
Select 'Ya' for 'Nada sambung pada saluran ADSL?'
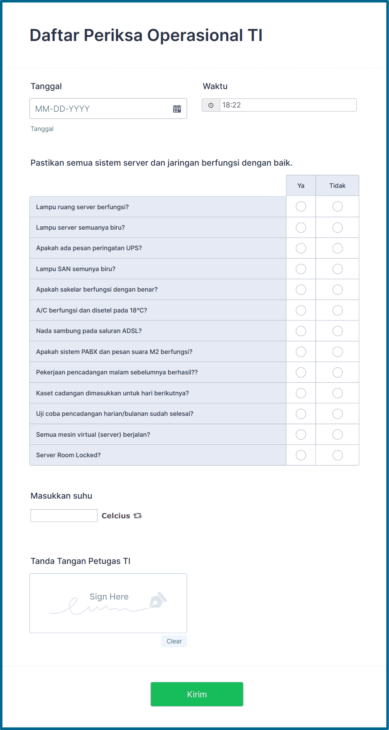click(301, 330)
